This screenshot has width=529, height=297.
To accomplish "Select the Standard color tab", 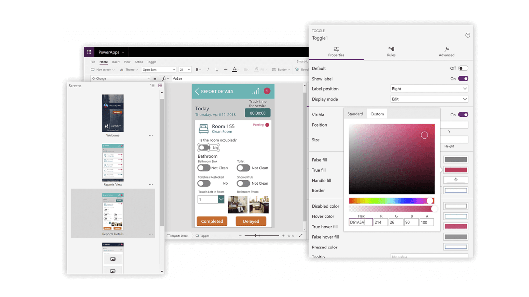I will tap(355, 114).
